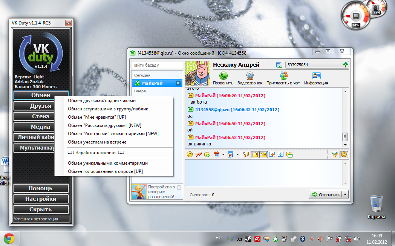Click the Помощь button
The height and width of the screenshot is (246, 395).
point(41,188)
